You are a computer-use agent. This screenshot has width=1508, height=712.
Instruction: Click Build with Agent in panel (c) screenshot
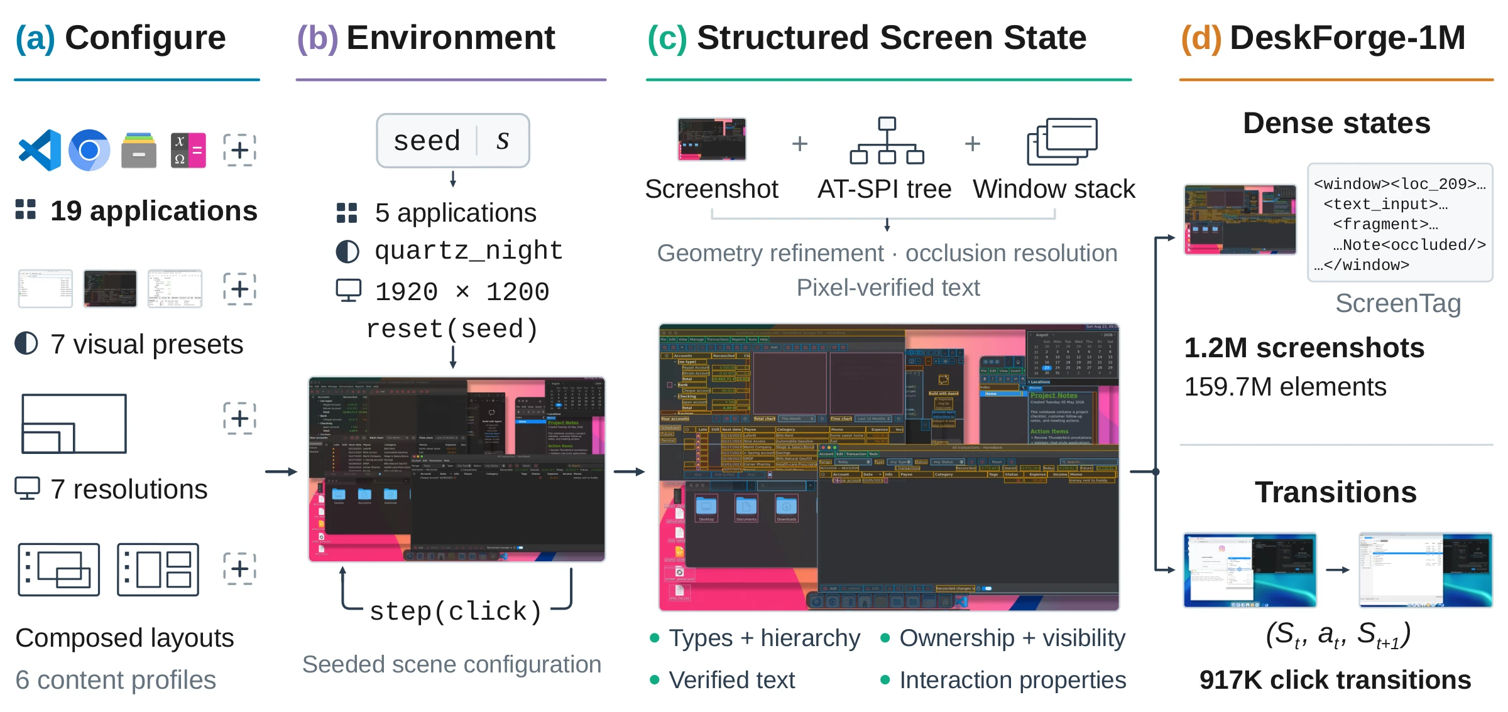tap(944, 394)
